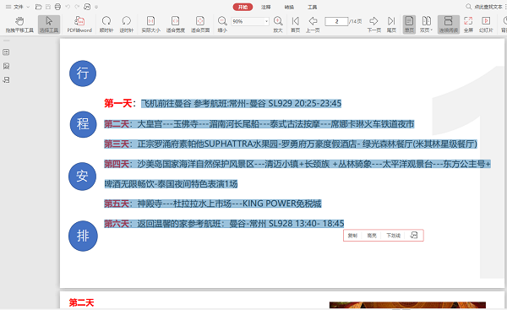Open the top icon in left sidebar
507x310 pixels.
click(6, 52)
